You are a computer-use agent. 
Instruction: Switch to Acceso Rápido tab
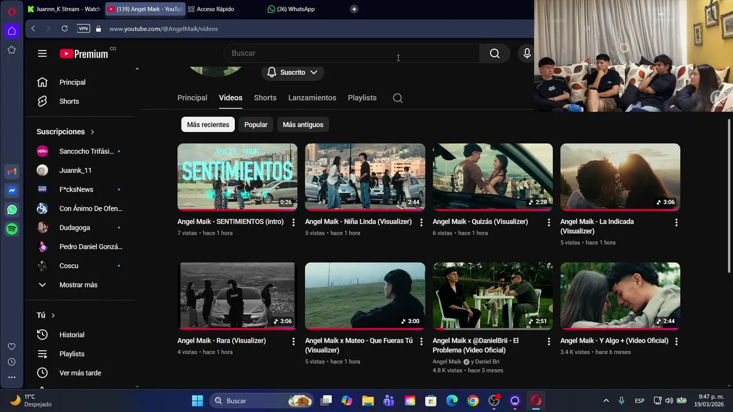pyautogui.click(x=215, y=9)
